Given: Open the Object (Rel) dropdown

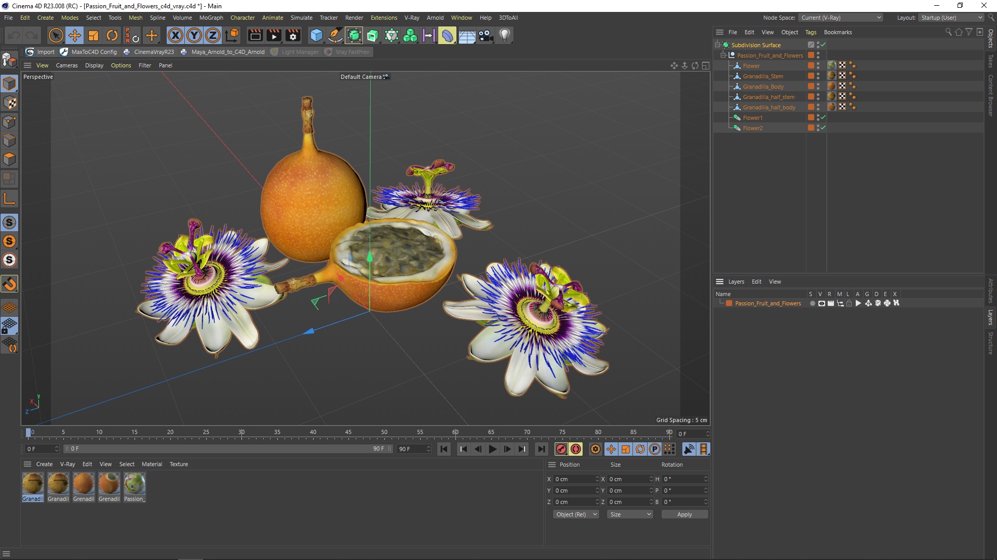Looking at the screenshot, I should pyautogui.click(x=576, y=514).
